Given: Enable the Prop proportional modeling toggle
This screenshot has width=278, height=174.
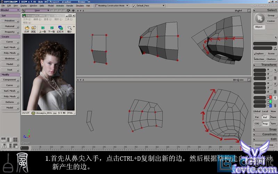Looking at the screenshot, I should [265, 124].
